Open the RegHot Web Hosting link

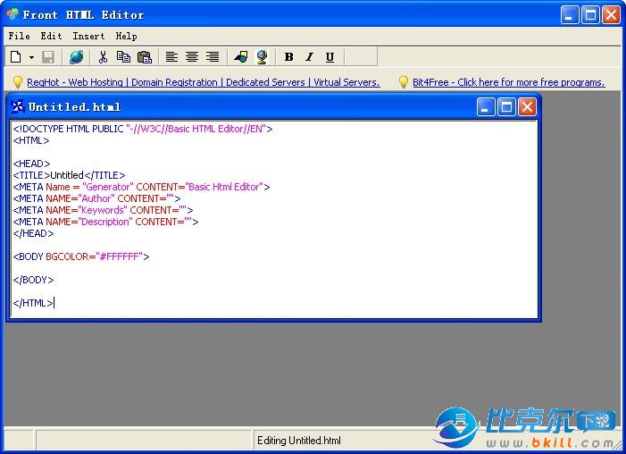(204, 82)
